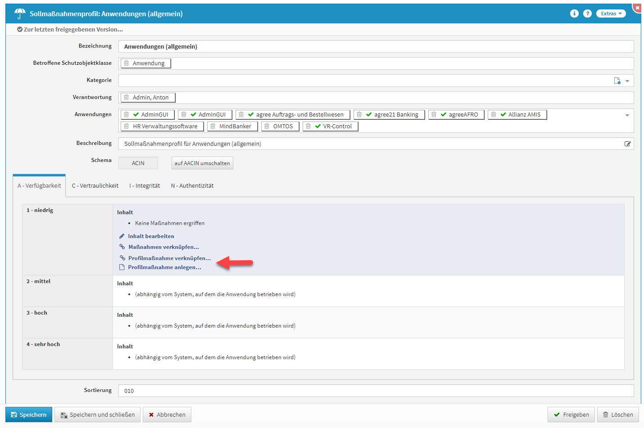
Task: Select the ACIN schema button
Action: (x=138, y=163)
